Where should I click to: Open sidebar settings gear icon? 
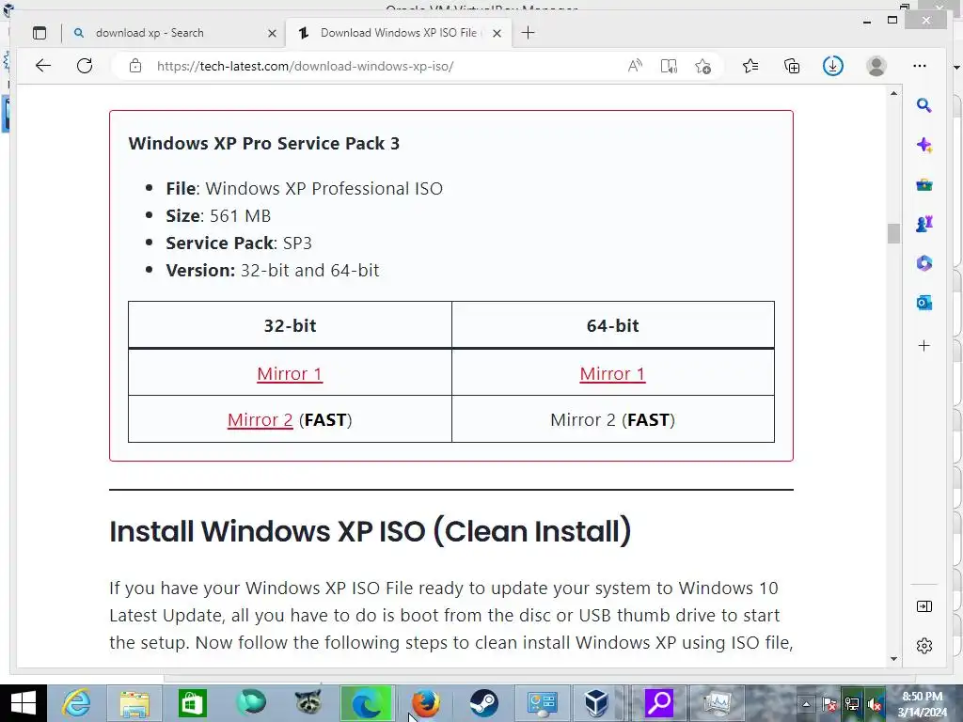[x=924, y=646]
